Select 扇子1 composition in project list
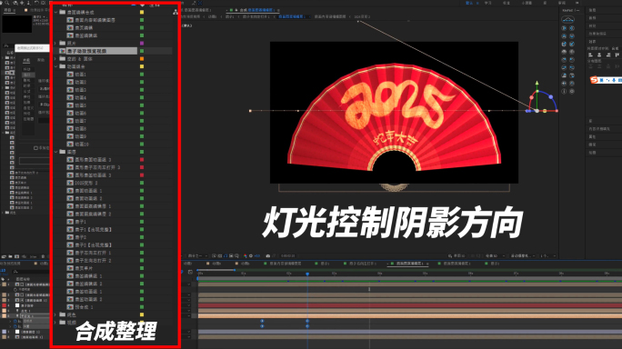 click(x=81, y=222)
